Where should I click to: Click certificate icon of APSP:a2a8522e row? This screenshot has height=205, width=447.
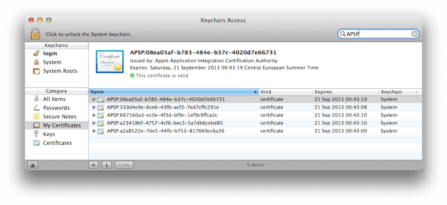tap(100, 132)
